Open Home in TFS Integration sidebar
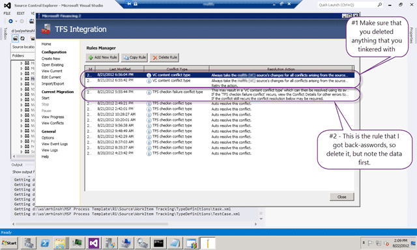Screen dimensions: 417x250 [x=46, y=44]
